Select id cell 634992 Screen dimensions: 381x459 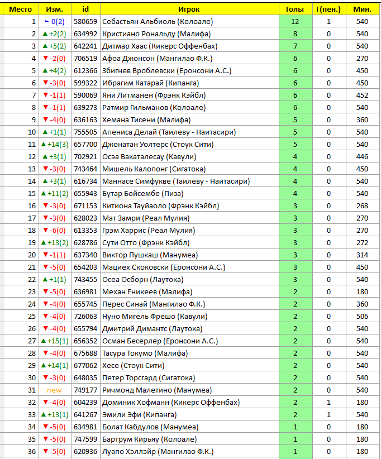[x=85, y=34]
